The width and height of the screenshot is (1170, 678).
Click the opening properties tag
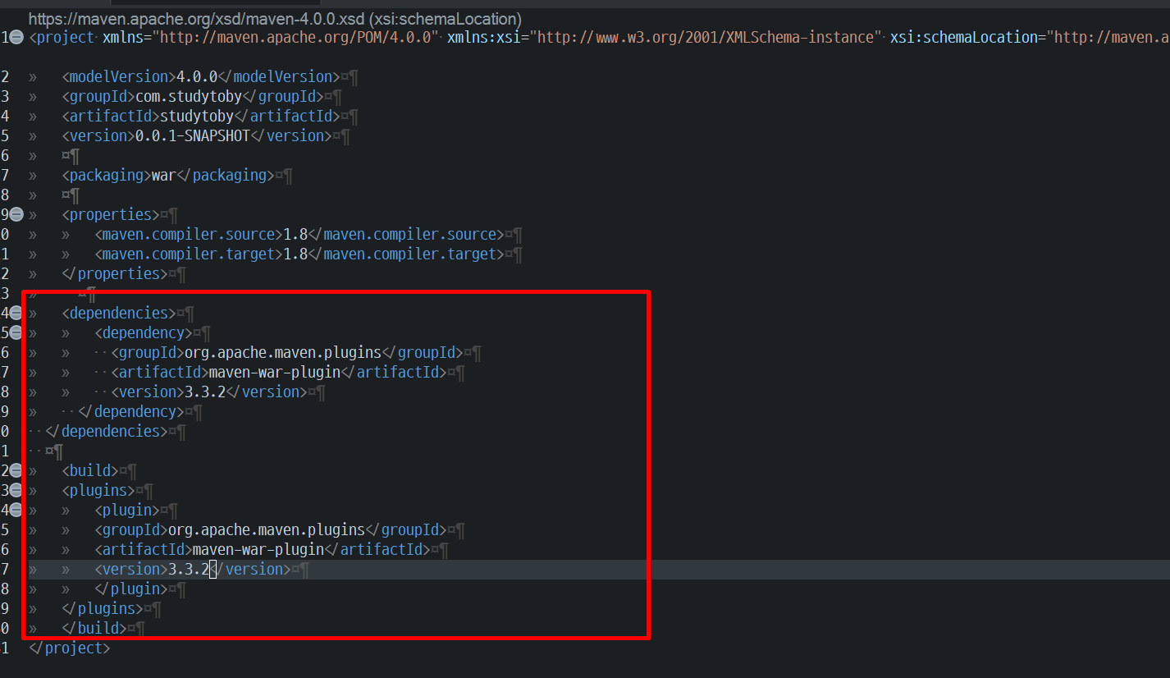tap(111, 214)
